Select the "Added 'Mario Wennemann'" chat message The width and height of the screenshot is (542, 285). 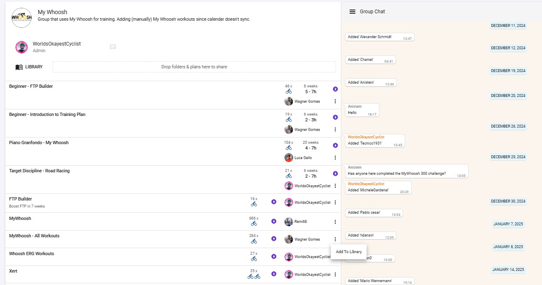pos(380,281)
